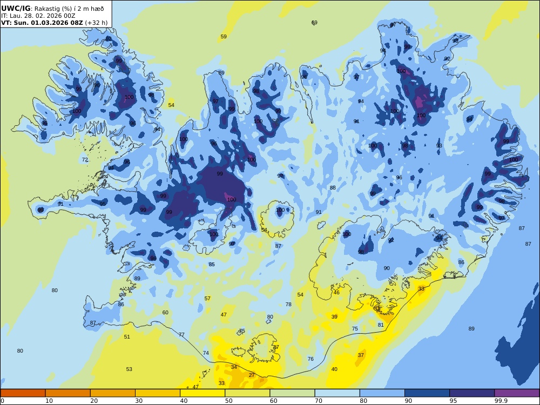Click the map value '53' offshore in the southwest
This screenshot has height=405, width=540.
[129, 369]
